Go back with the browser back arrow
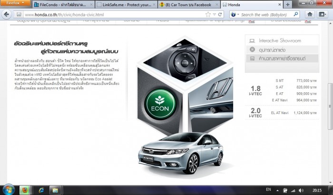 click(7, 14)
